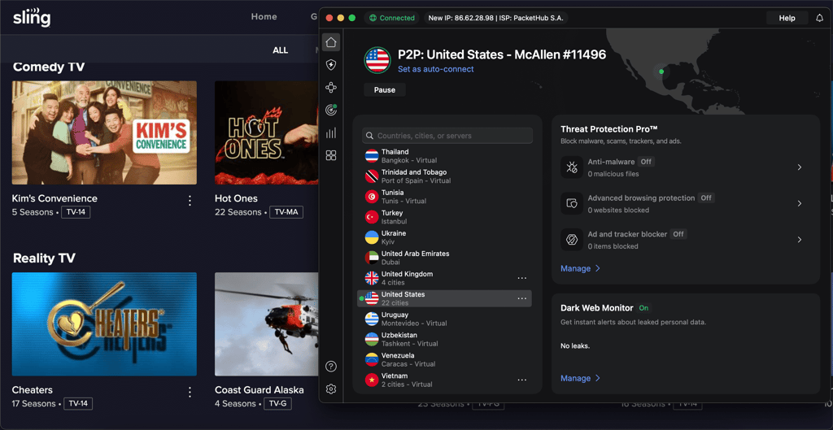This screenshot has height=430, width=833.
Task: Open United Kingdom more options ellipsis
Action: tap(522, 278)
